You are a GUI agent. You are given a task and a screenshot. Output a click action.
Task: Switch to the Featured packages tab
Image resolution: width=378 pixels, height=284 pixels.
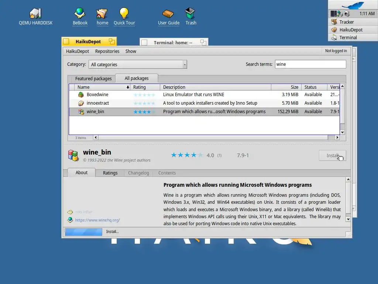(93, 78)
